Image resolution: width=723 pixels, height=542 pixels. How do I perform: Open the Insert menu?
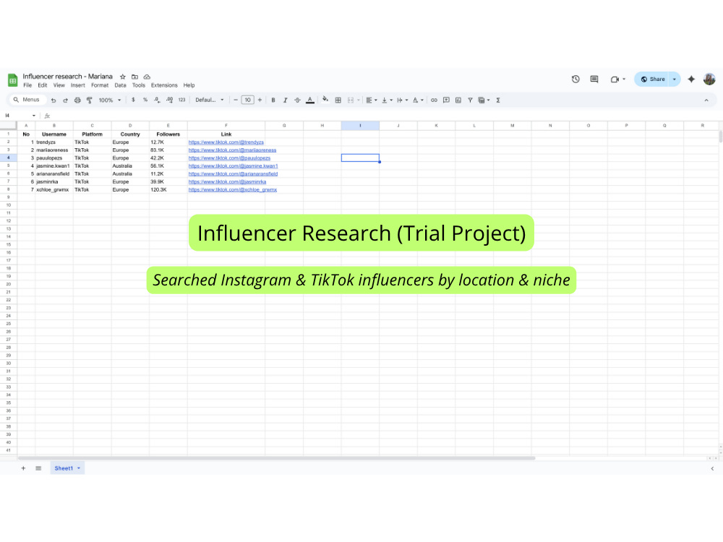pyautogui.click(x=77, y=85)
